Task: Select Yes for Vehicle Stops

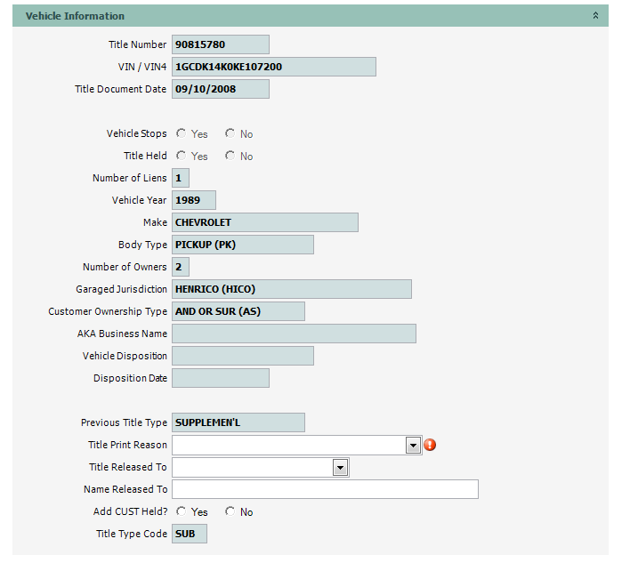Action: [x=182, y=133]
